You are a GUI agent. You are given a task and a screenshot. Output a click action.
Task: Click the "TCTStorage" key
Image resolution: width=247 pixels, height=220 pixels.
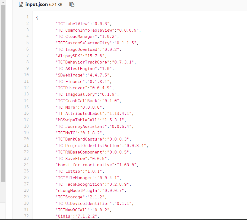coord(70,197)
